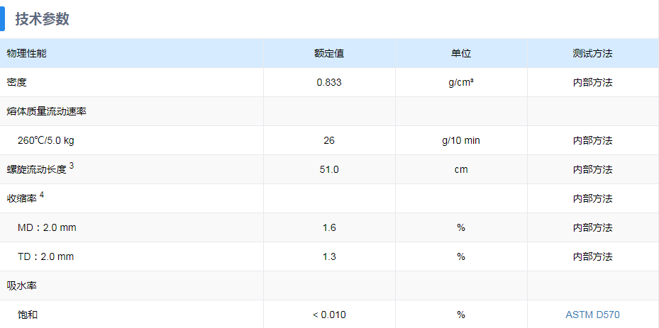This screenshot has width=659, height=328.
Task: Select the 熔体质量流动速率 row
Action: tap(329, 111)
